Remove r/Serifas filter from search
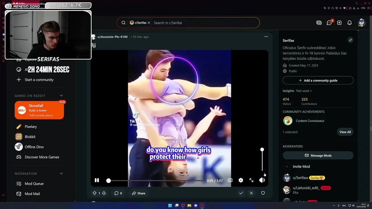 point(149,23)
